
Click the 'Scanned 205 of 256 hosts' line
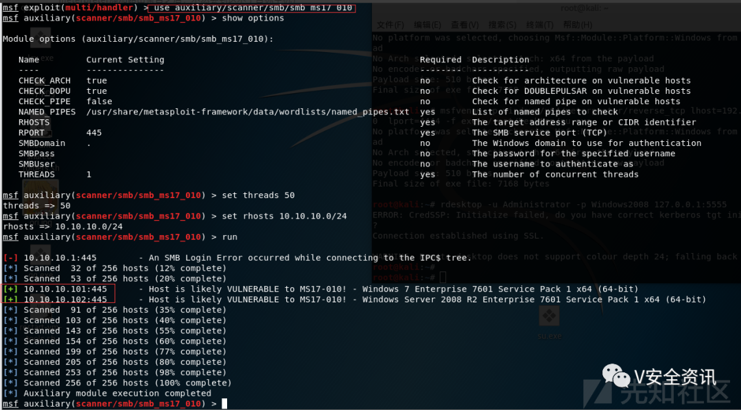coord(115,361)
